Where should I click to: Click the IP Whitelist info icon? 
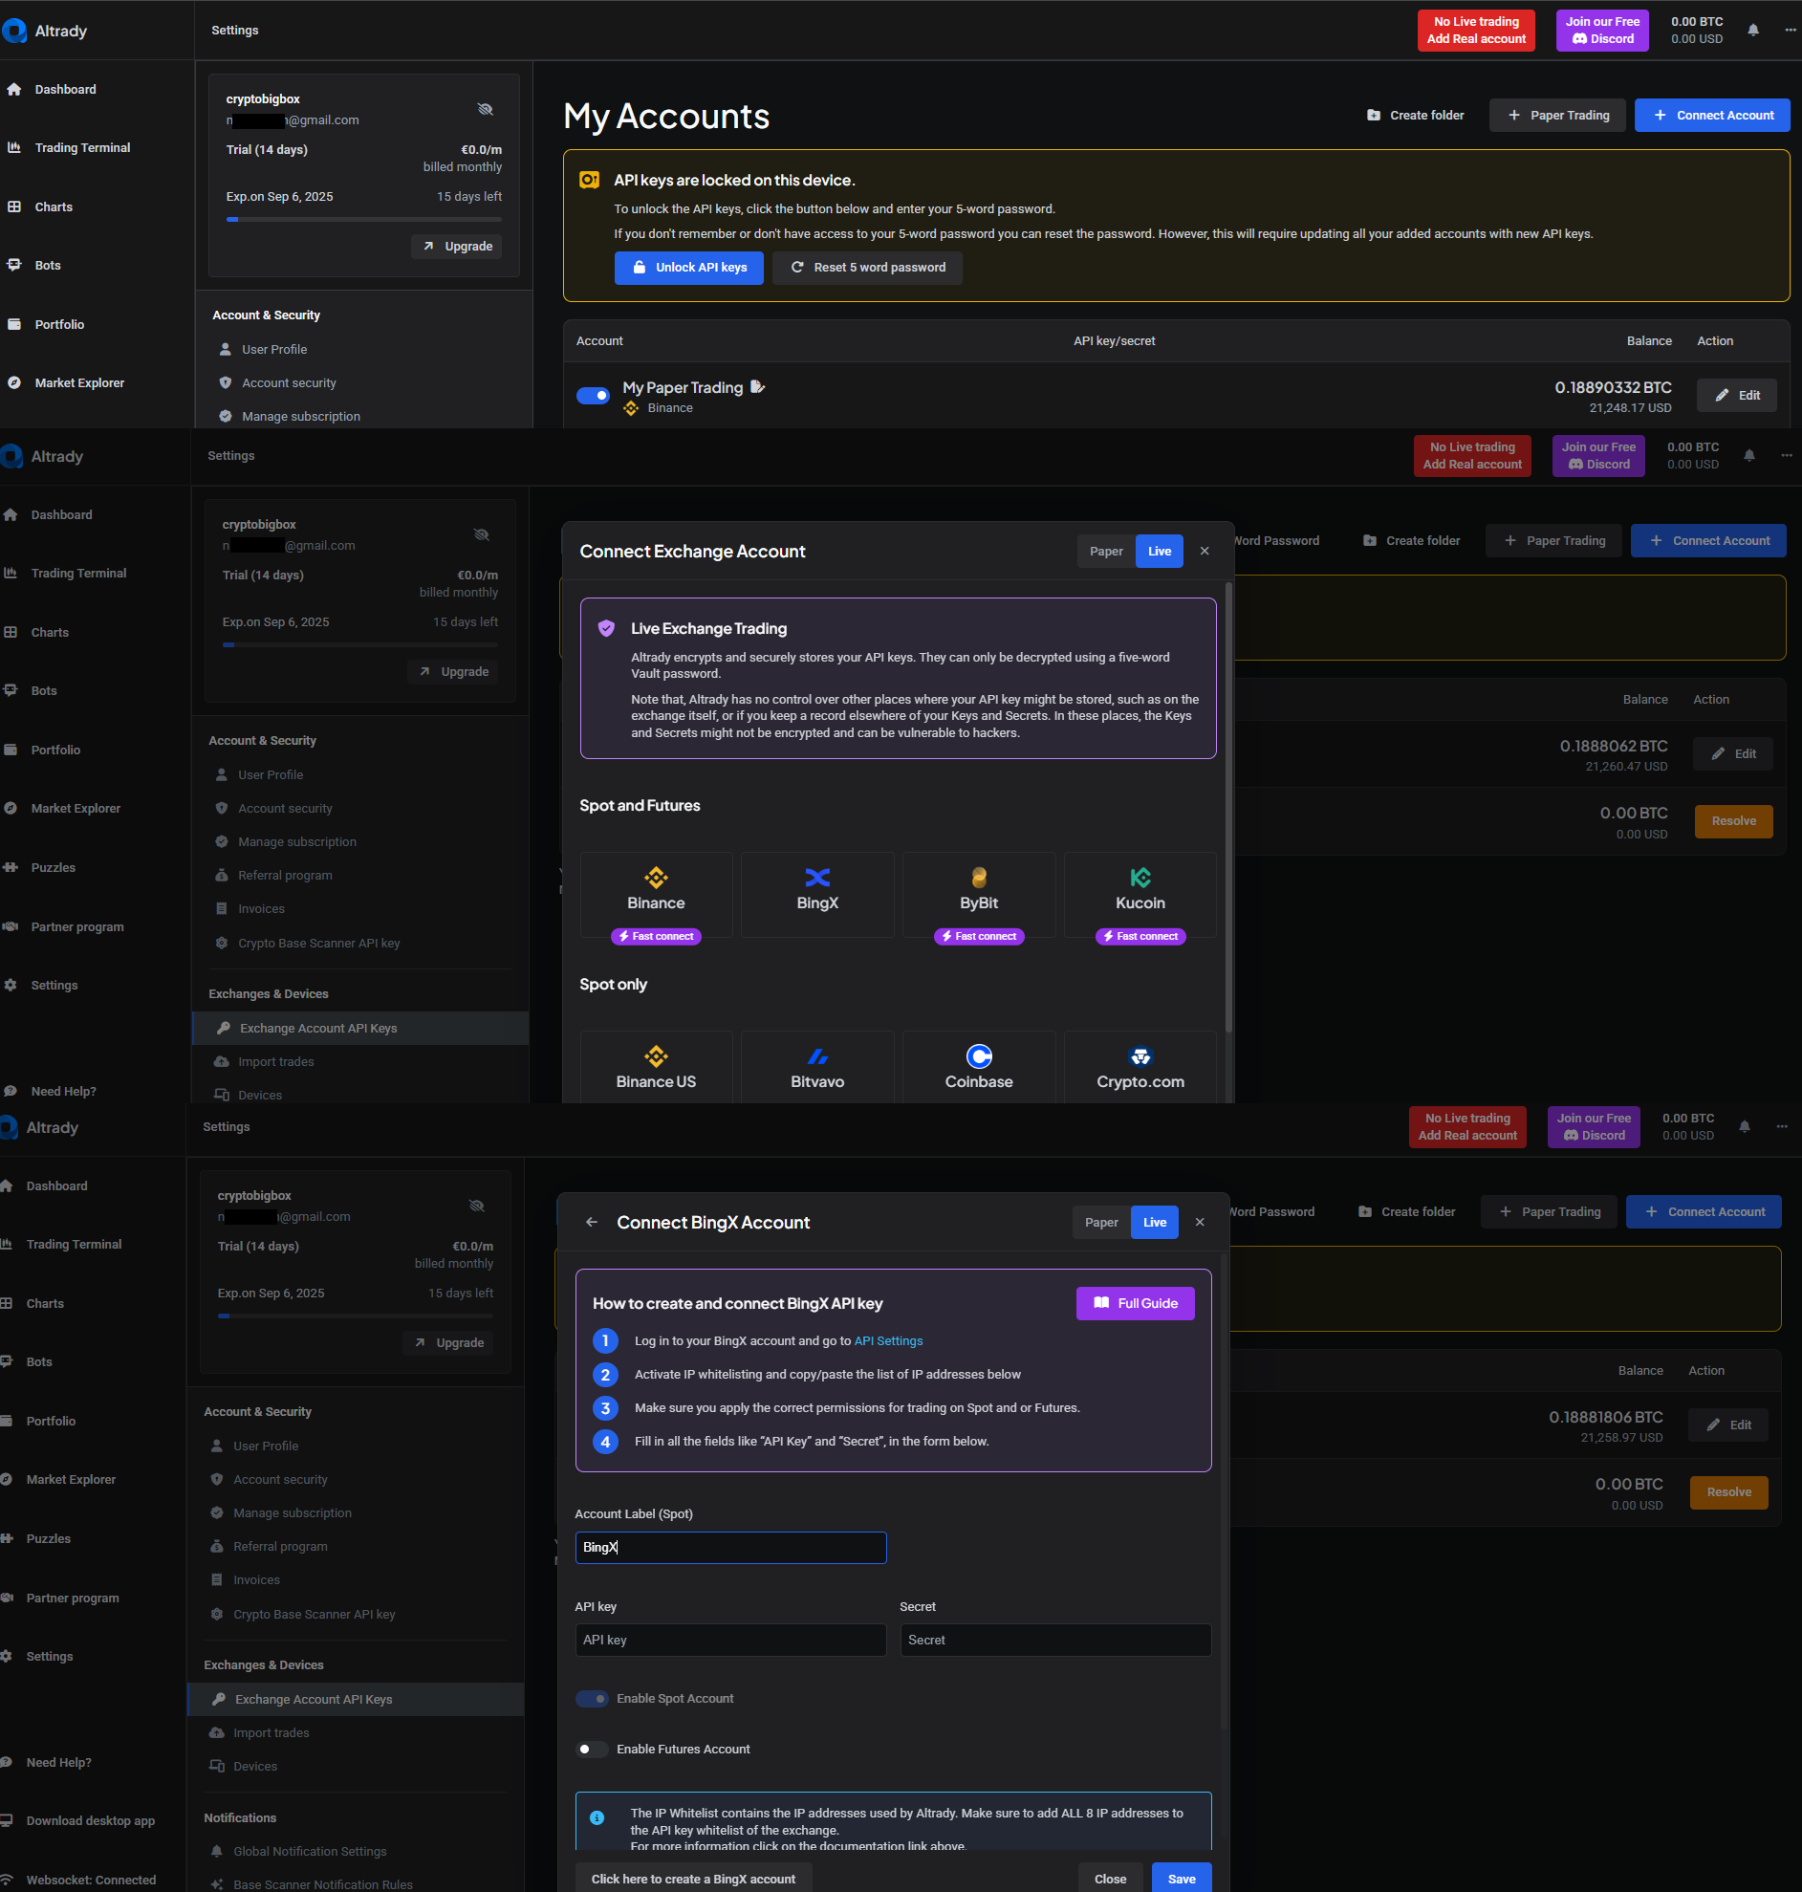pyautogui.click(x=597, y=1818)
